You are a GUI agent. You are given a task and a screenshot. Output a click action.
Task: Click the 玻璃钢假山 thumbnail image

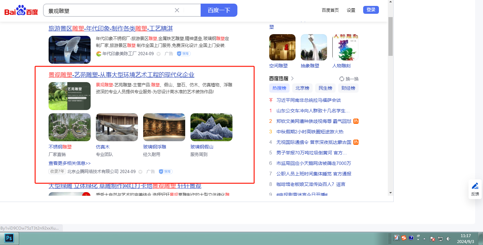tap(211, 127)
